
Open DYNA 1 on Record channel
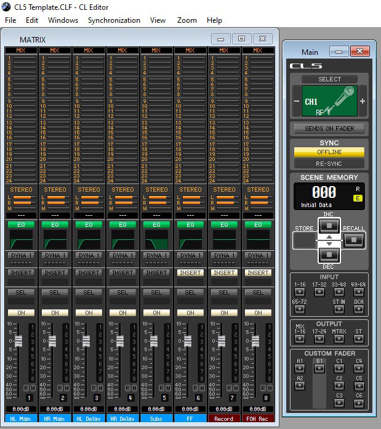(x=224, y=256)
